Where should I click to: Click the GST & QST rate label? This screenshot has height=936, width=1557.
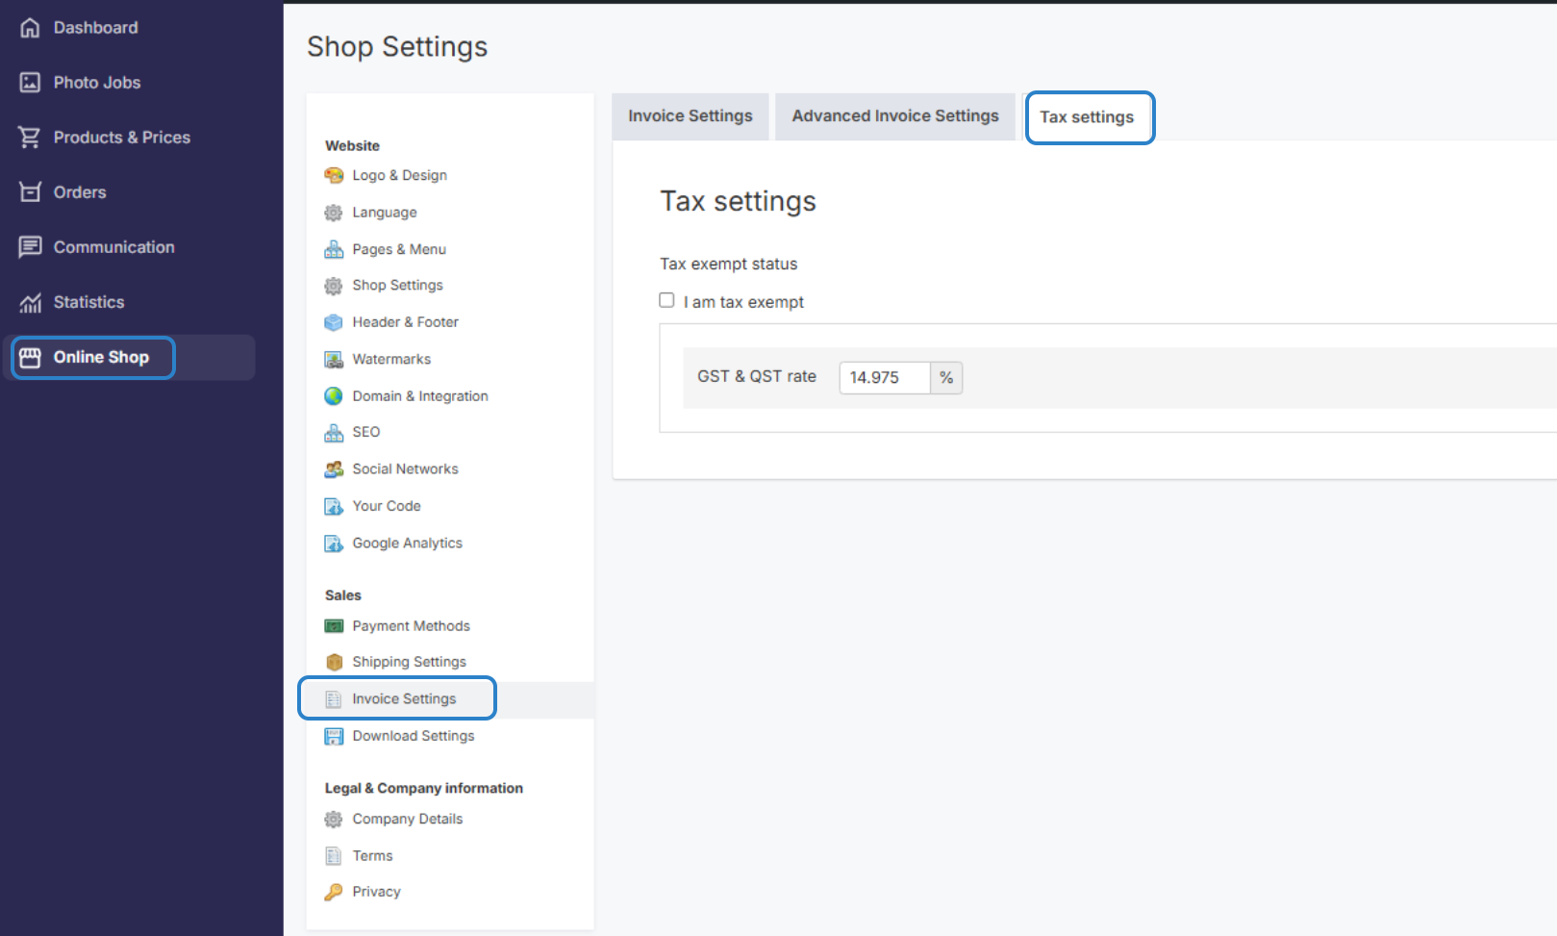pyautogui.click(x=757, y=376)
